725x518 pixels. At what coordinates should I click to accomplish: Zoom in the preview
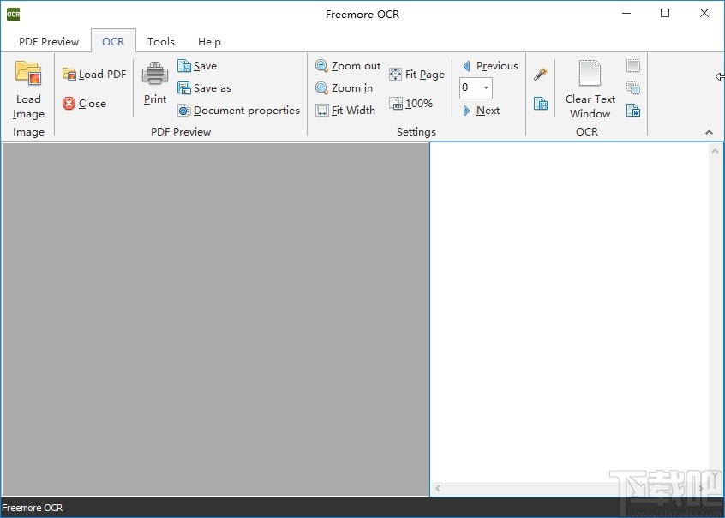click(x=344, y=88)
